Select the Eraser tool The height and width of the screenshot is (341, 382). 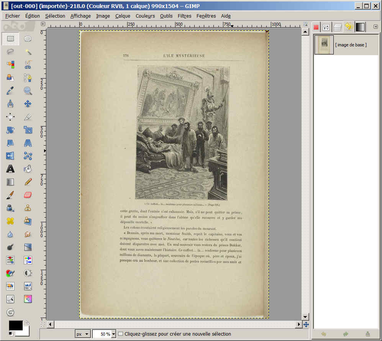click(x=28, y=195)
